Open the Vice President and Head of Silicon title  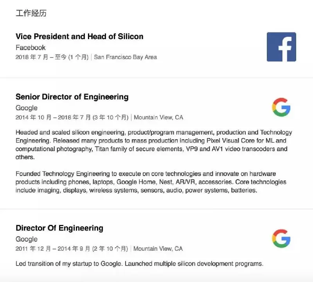pos(79,36)
